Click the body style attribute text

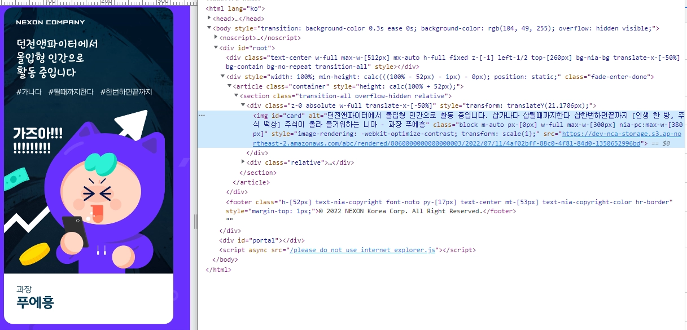click(x=446, y=28)
